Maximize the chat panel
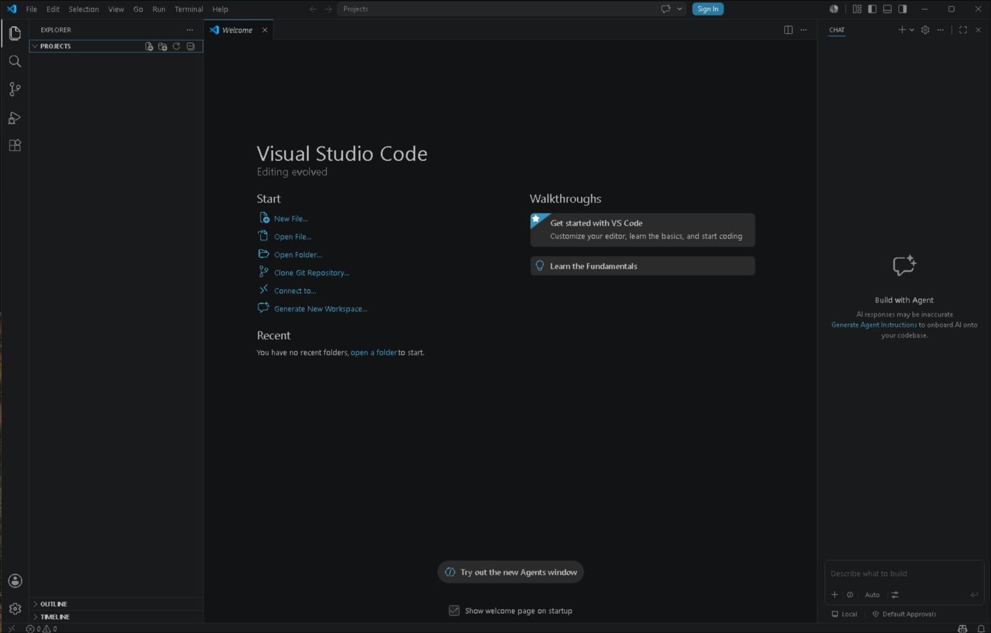The width and height of the screenshot is (991, 633). (x=963, y=30)
